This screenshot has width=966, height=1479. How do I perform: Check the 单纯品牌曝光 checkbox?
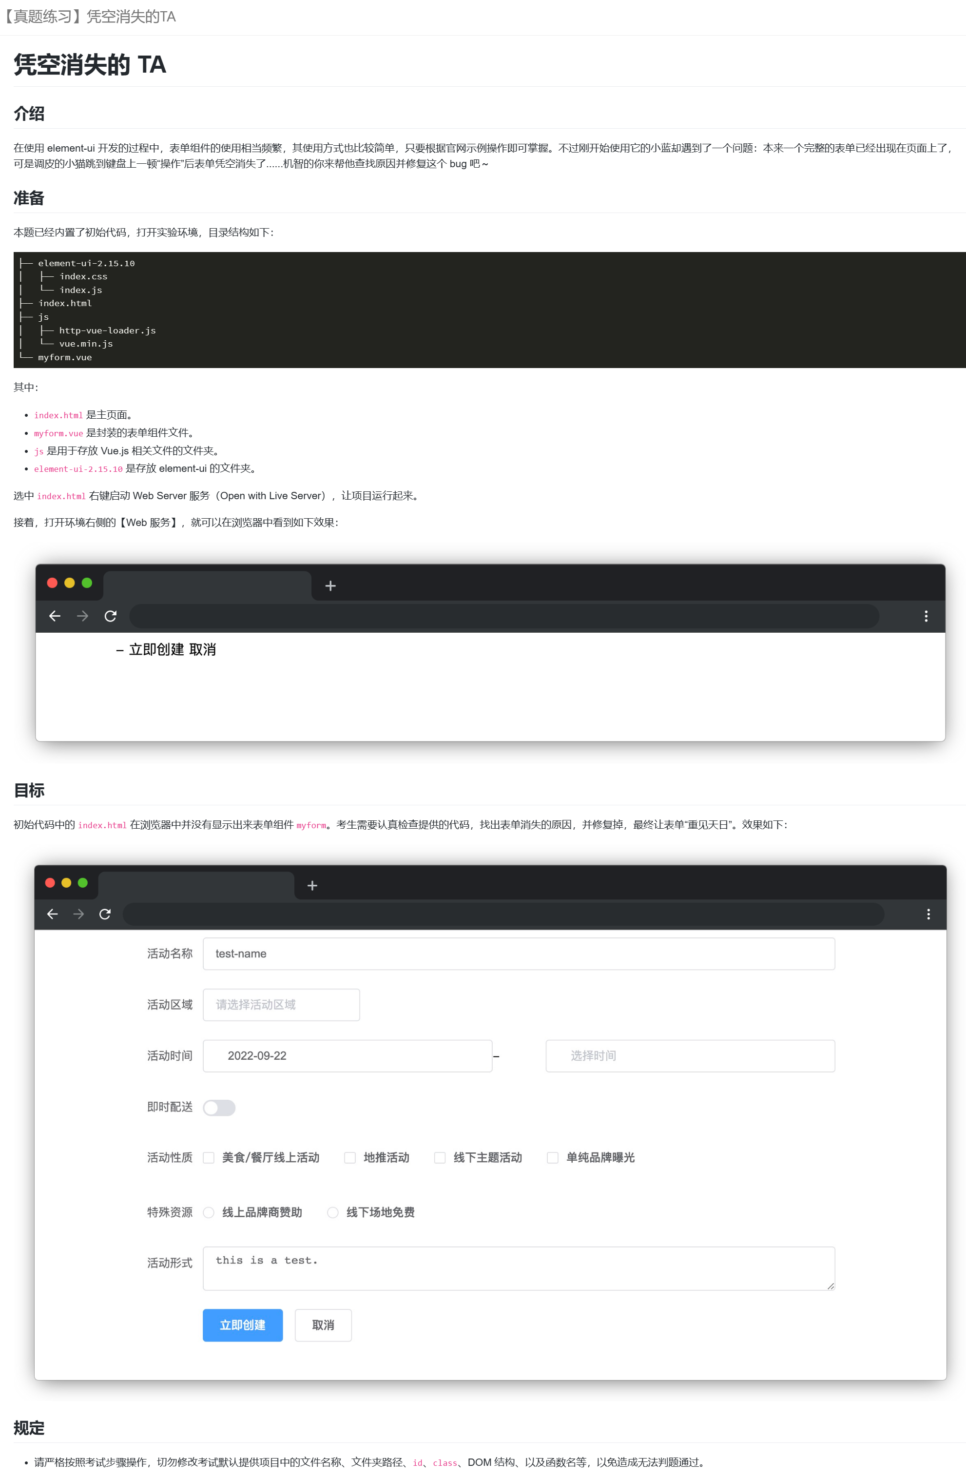pyautogui.click(x=552, y=1157)
